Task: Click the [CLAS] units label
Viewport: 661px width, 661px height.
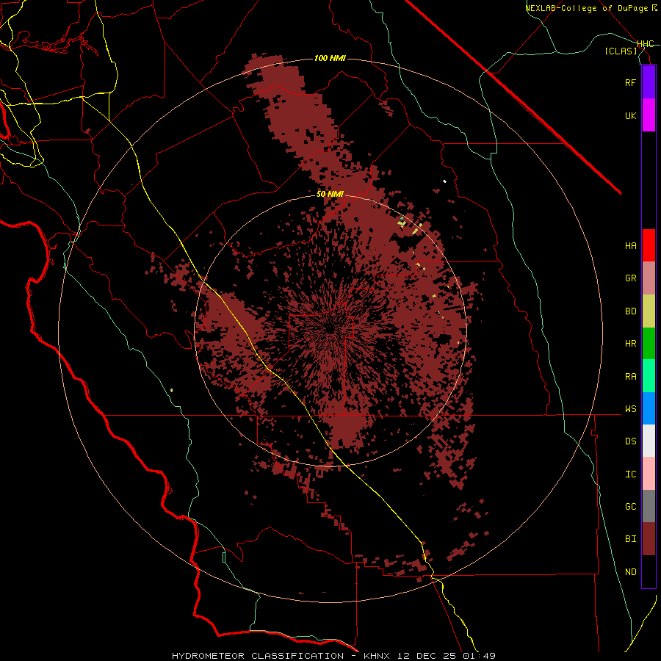Action: [x=621, y=51]
